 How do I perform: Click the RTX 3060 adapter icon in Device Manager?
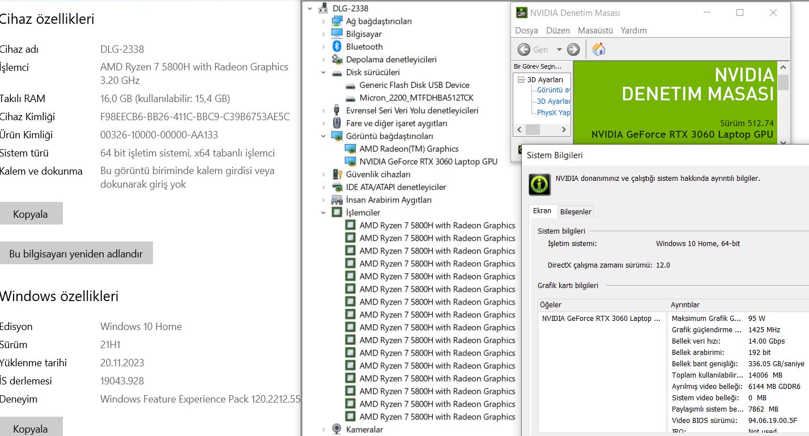click(350, 162)
